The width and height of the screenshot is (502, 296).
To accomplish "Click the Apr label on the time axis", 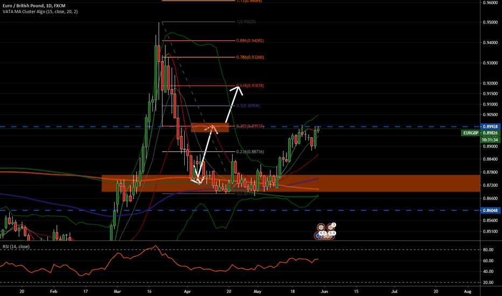I will pyautogui.click(x=187, y=292).
